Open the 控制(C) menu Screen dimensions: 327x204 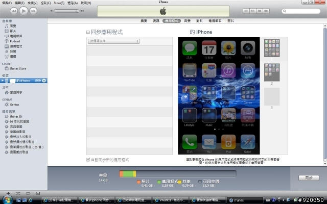[45, 3]
